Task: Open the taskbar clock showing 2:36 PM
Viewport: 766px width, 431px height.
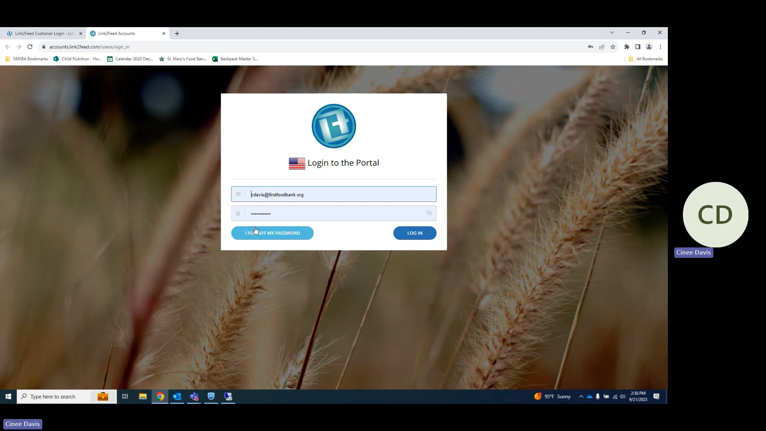Action: point(638,396)
